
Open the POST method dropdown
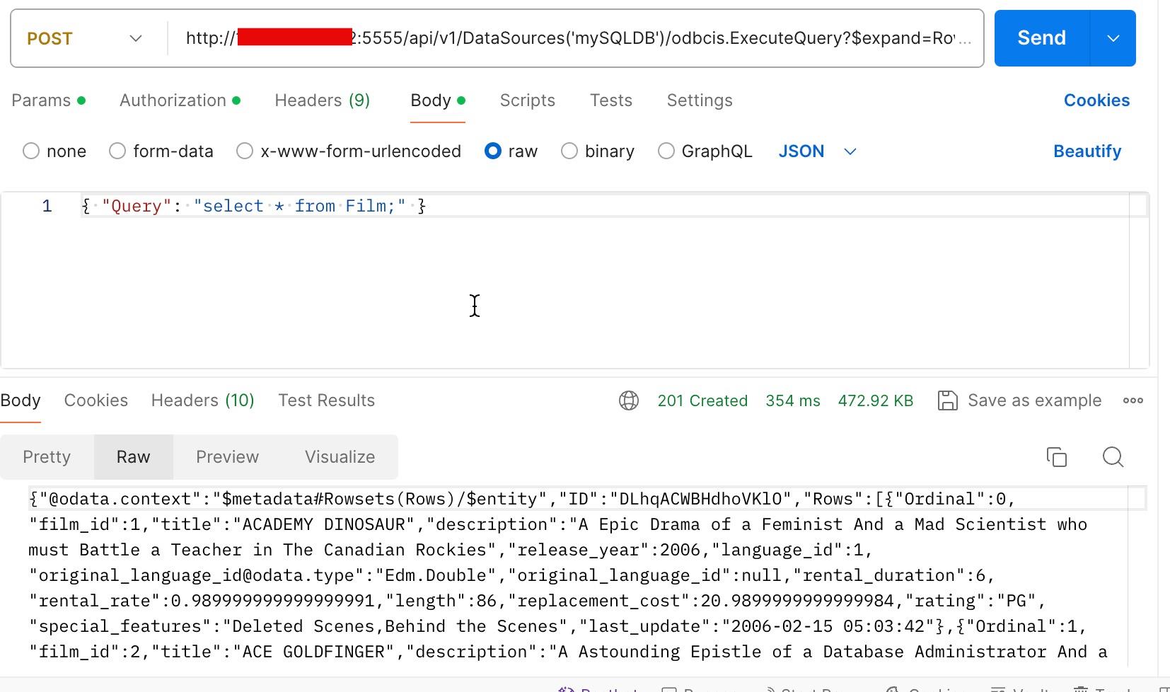pos(85,38)
